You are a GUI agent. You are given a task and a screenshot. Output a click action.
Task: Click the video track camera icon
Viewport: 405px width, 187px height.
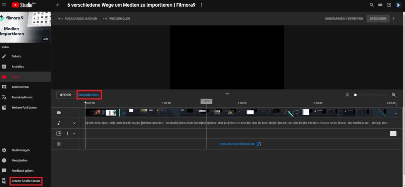(x=59, y=113)
